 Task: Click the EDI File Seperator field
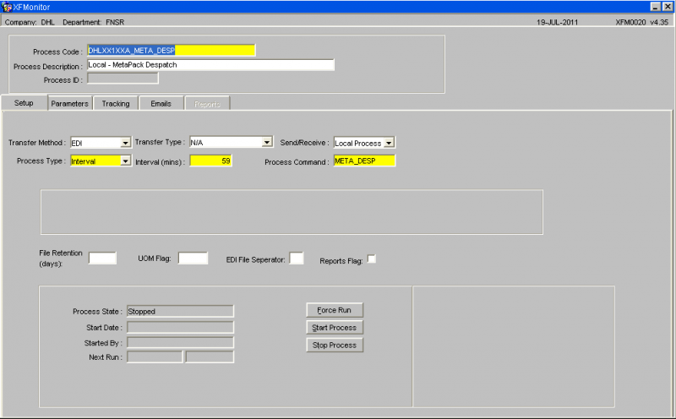(297, 258)
